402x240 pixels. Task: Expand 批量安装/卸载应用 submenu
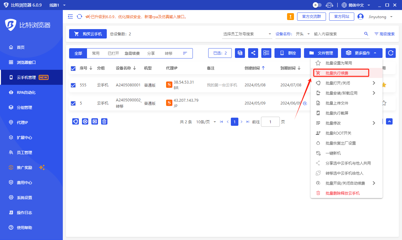pos(346,93)
